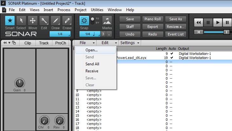The image size is (232, 131).
Task: Select the Draw pencil tool
Action: pyautogui.click(x=56, y=21)
